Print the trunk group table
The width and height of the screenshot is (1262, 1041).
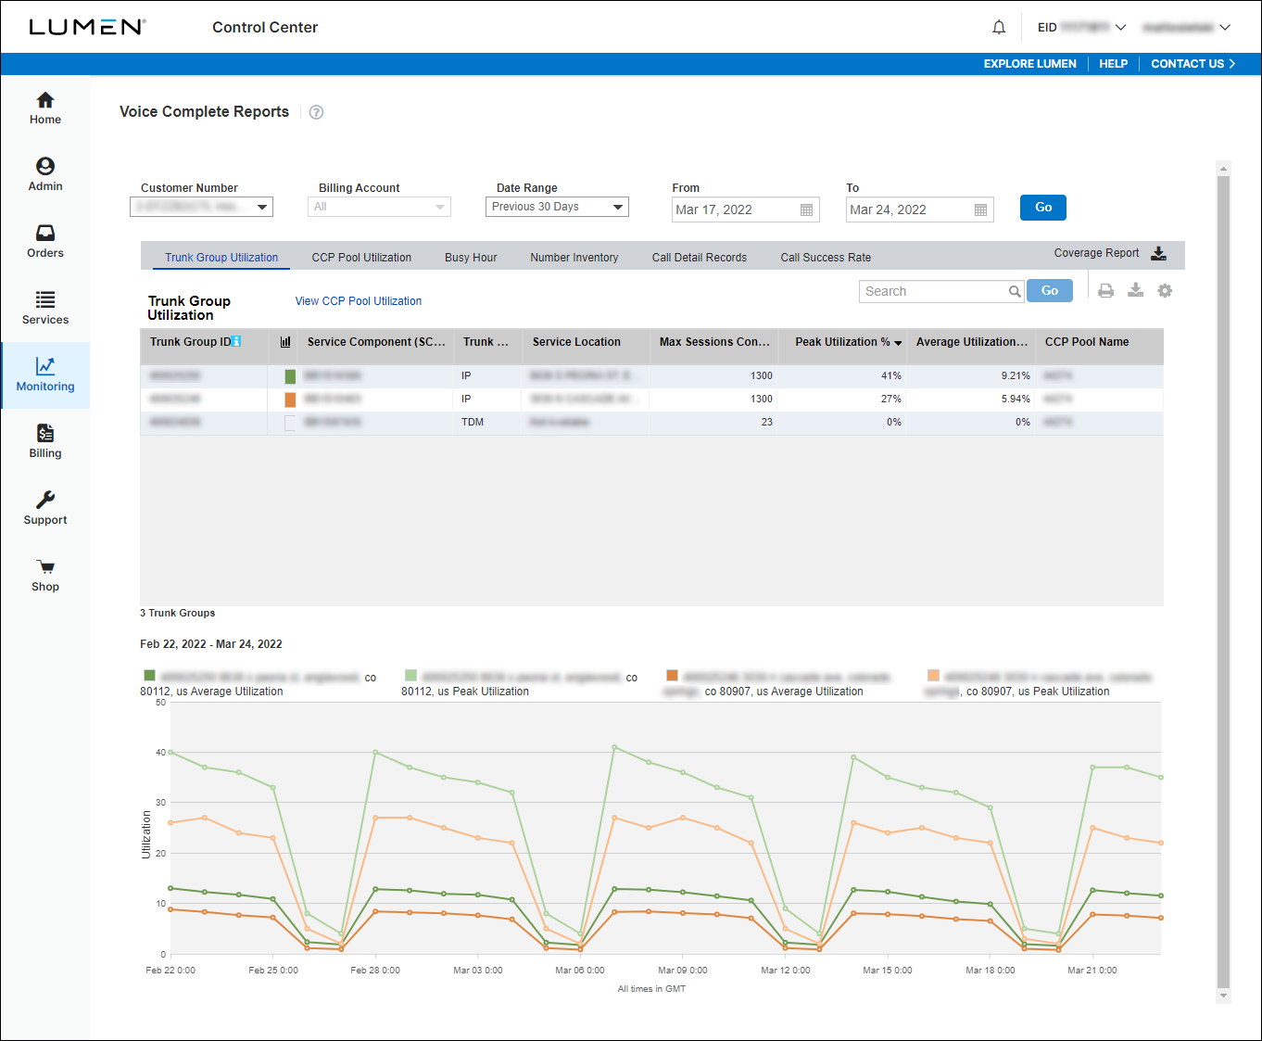click(1105, 291)
